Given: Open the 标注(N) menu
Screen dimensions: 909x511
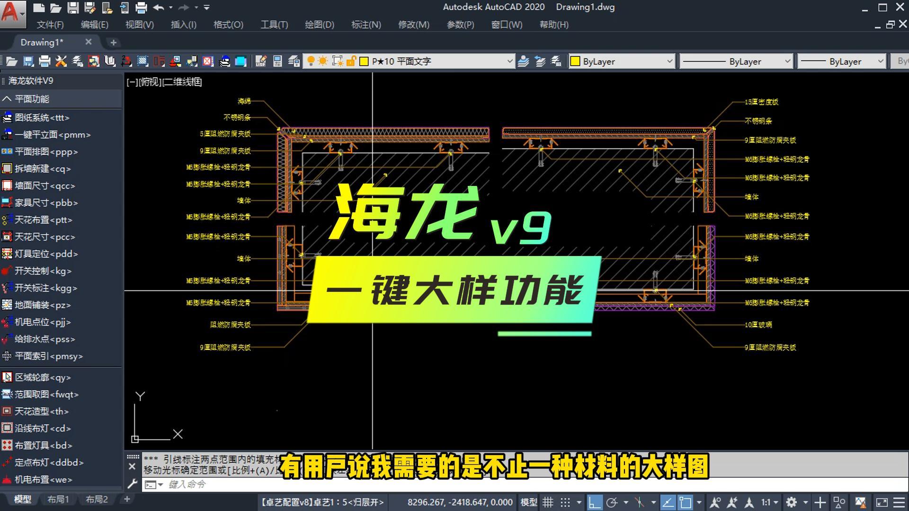Looking at the screenshot, I should tap(366, 25).
